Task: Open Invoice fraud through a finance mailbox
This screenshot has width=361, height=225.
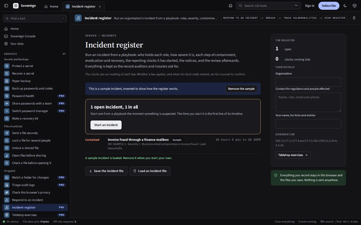Action: tap(138, 140)
